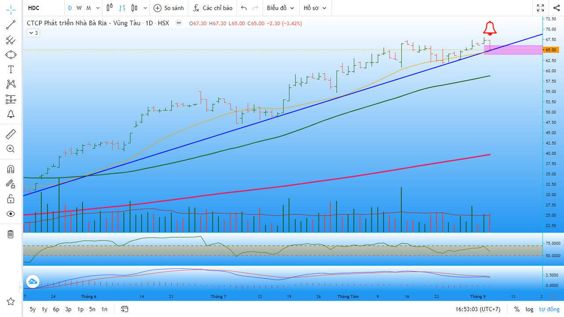Select the 3p date range

pos(68,309)
